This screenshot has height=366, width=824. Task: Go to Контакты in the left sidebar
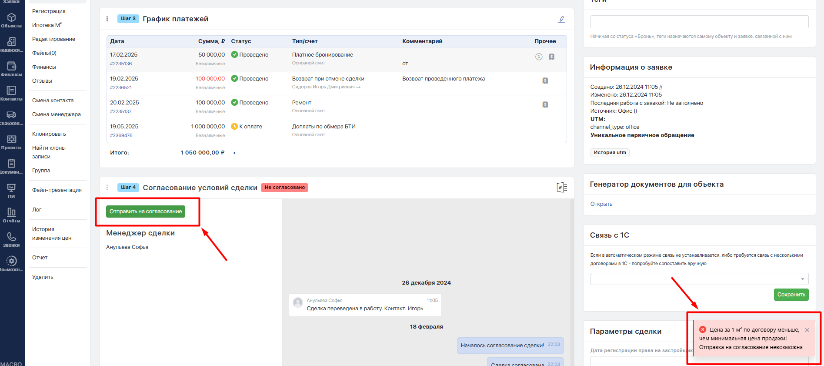coord(11,93)
